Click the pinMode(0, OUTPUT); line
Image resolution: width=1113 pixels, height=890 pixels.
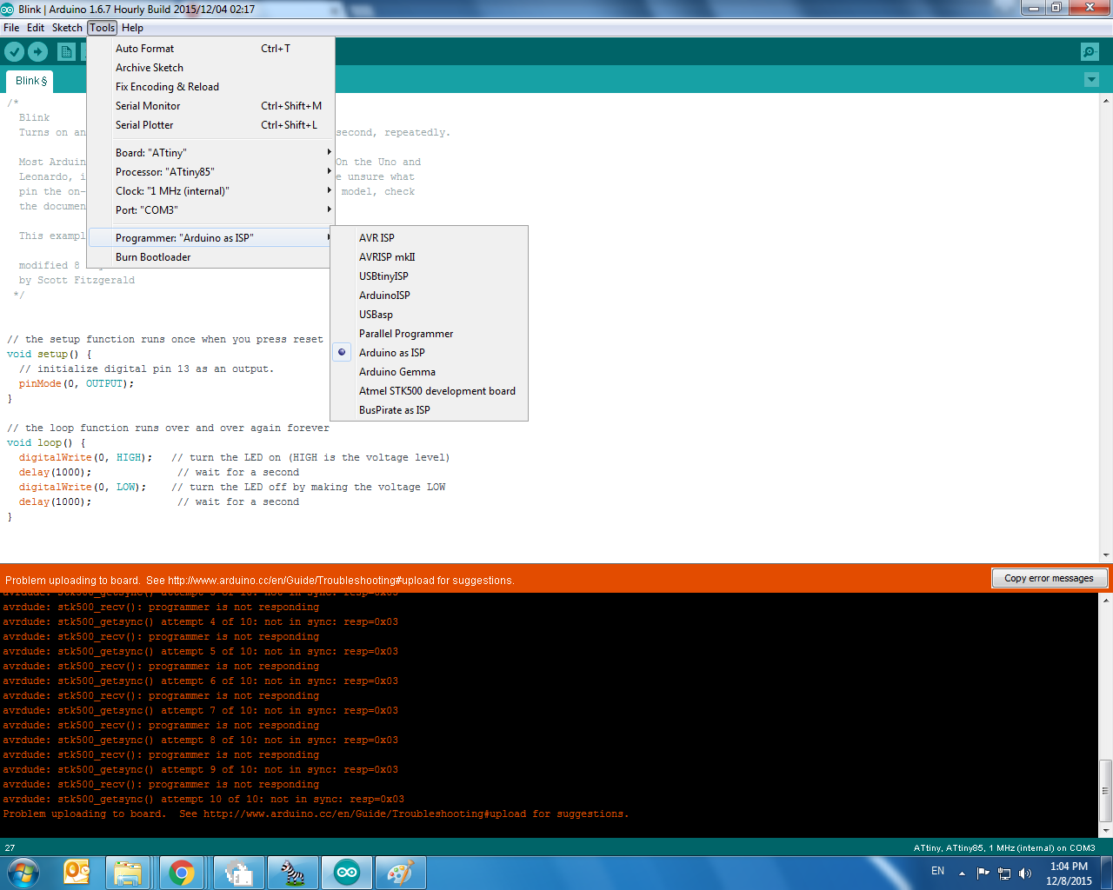[77, 384]
